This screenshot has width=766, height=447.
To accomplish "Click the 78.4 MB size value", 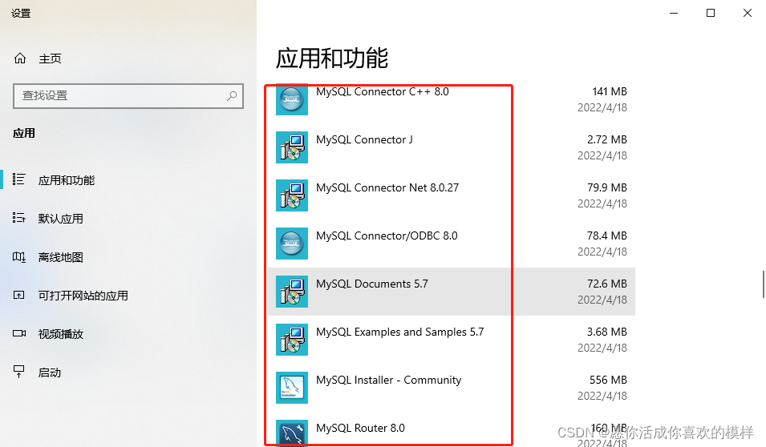I will (606, 236).
